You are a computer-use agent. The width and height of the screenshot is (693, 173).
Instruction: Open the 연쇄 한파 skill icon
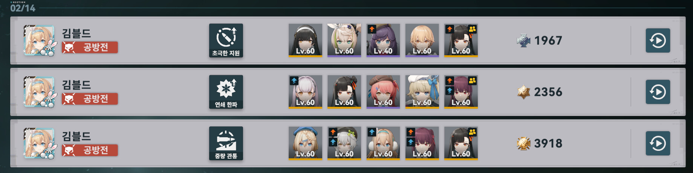click(x=226, y=92)
